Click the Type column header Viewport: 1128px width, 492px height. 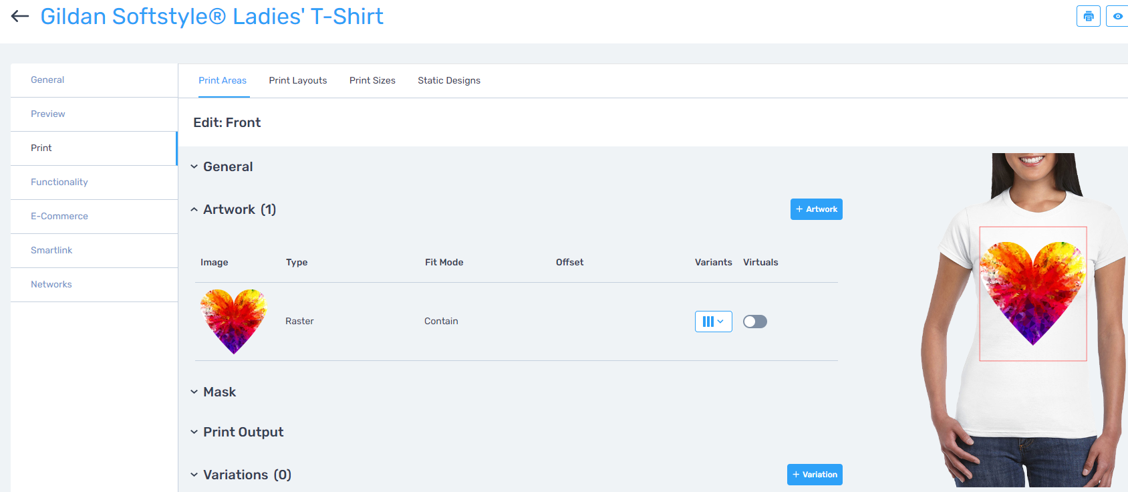pos(297,262)
